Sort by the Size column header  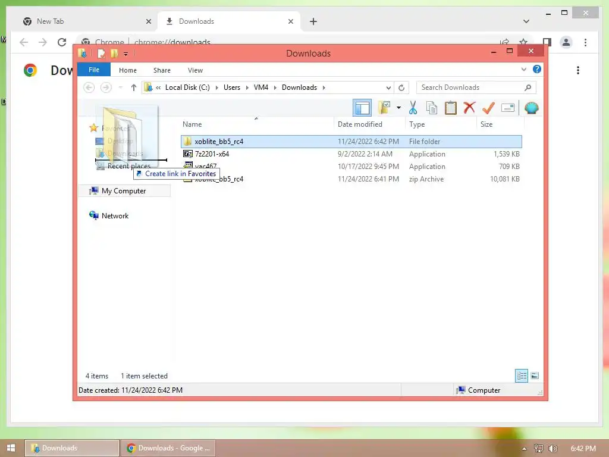pos(500,124)
